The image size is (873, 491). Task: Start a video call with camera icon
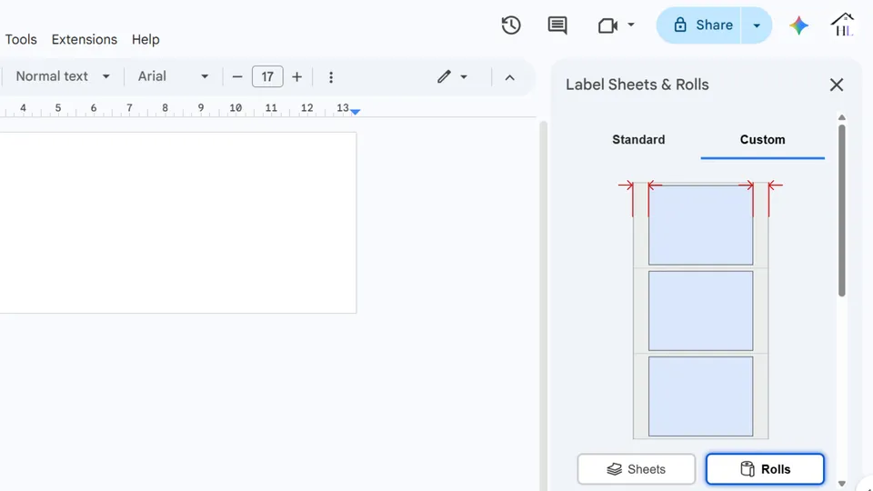tap(607, 25)
